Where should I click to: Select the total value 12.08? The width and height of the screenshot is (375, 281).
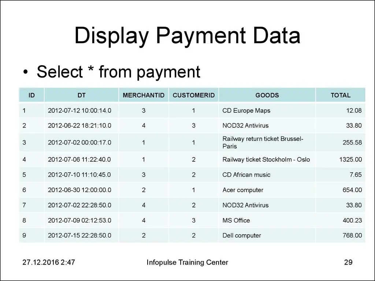[x=354, y=110]
